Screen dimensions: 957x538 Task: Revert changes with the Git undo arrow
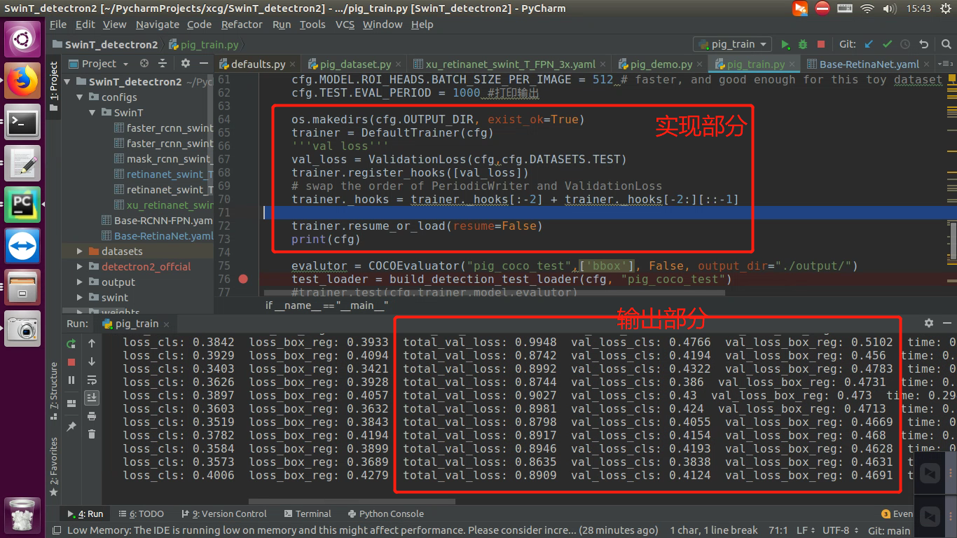pyautogui.click(x=924, y=44)
